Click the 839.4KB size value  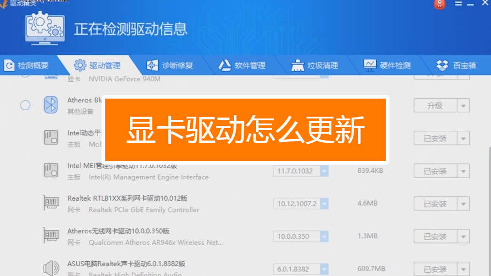tap(370, 170)
